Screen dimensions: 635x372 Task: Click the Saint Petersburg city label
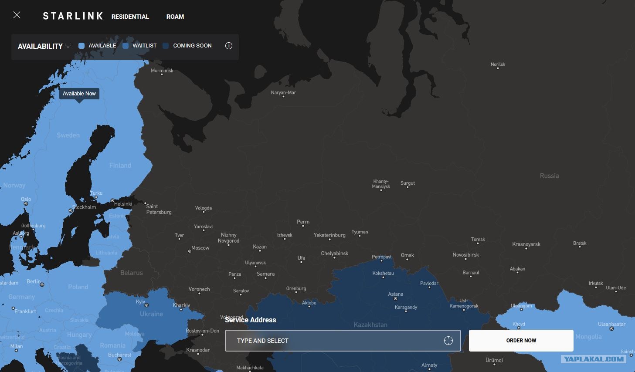click(x=159, y=210)
